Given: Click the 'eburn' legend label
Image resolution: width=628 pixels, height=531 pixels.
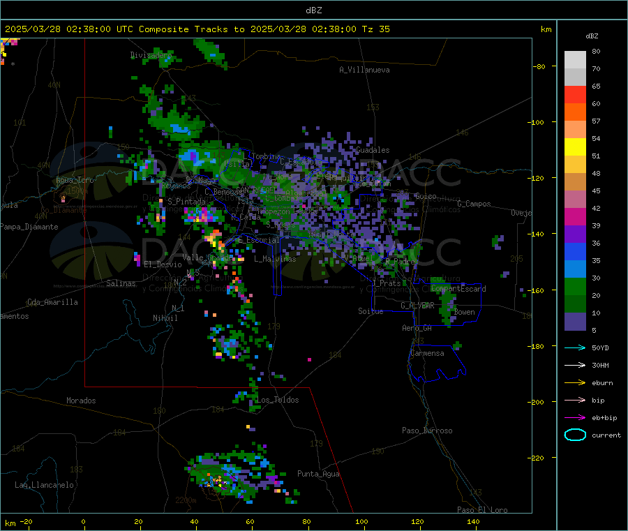Looking at the screenshot, I should 602,383.
